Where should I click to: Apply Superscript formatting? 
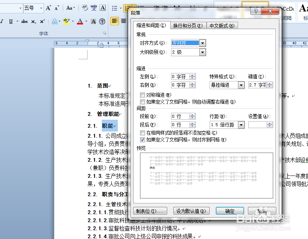42,21
